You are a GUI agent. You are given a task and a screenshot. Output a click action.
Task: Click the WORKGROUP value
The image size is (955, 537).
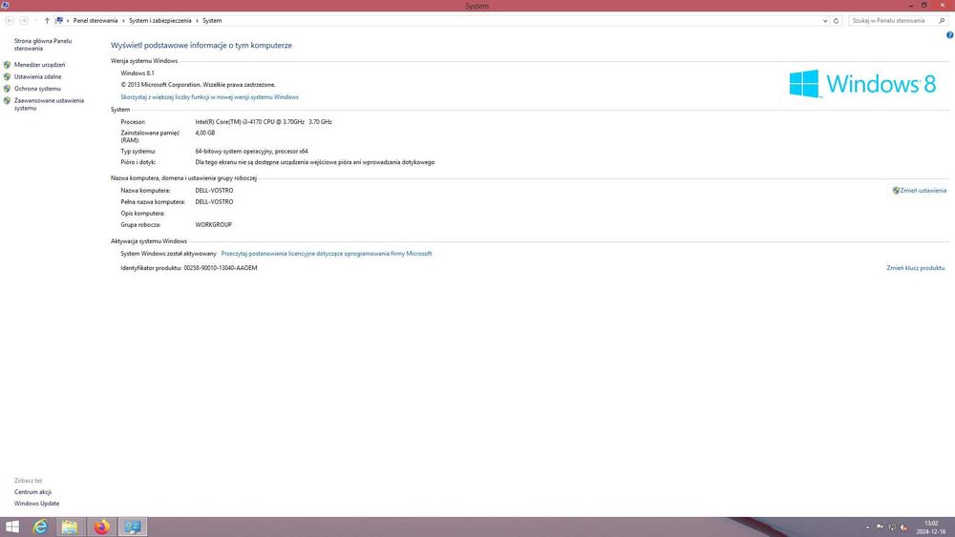coord(213,224)
